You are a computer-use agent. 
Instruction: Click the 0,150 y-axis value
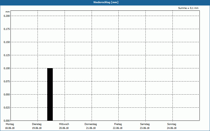click(x=7, y=42)
